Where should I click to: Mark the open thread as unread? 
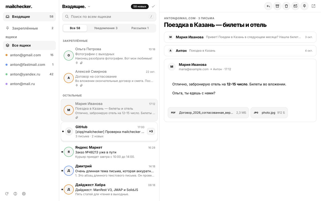[295, 6]
